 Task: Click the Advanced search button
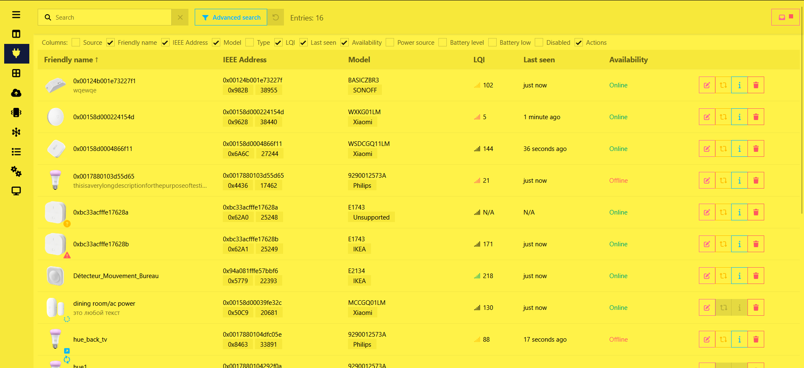[x=231, y=18]
